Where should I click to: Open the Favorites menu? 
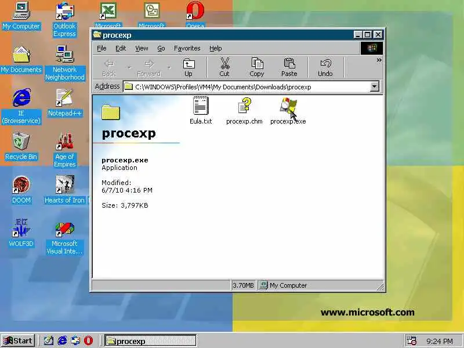(187, 48)
